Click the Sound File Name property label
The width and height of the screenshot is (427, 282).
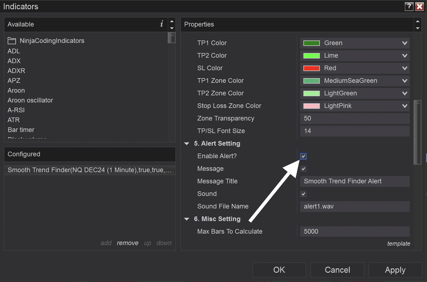[x=223, y=206]
